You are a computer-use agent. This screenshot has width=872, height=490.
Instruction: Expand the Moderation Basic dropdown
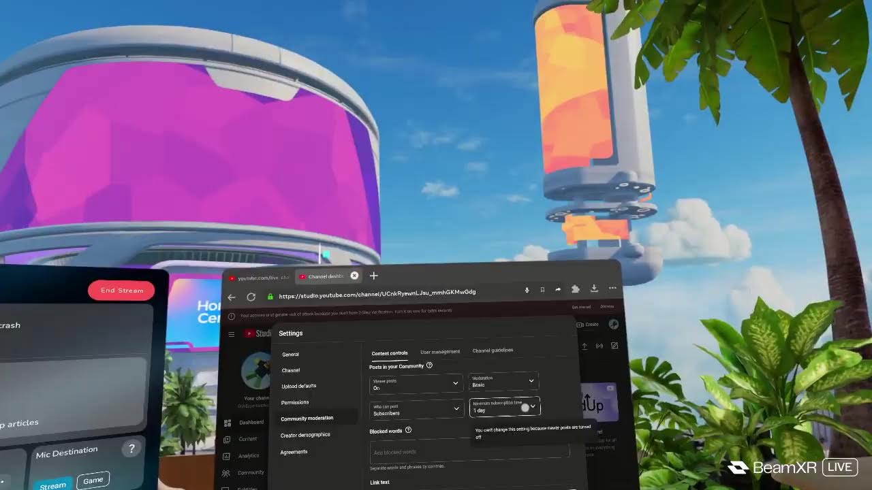tap(503, 381)
